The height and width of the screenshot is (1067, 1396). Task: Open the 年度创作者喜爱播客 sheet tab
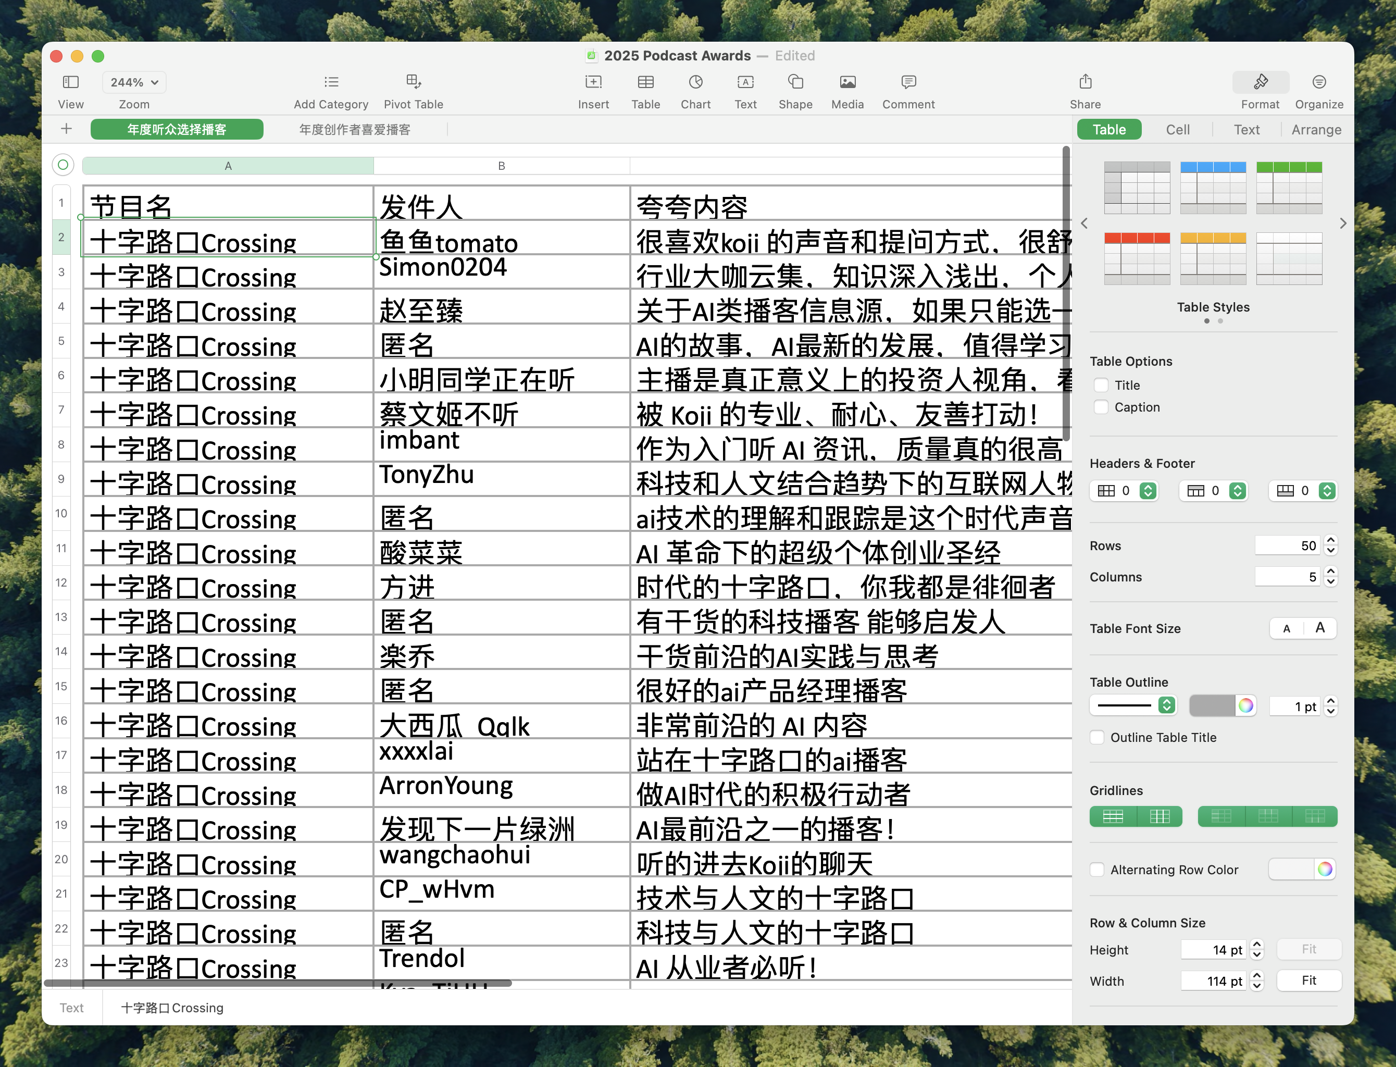pos(354,130)
